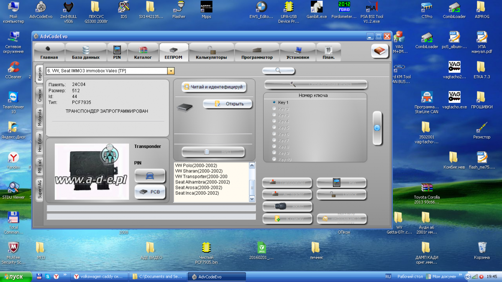Open the PIN tab
The height and width of the screenshot is (282, 502).
point(117,52)
